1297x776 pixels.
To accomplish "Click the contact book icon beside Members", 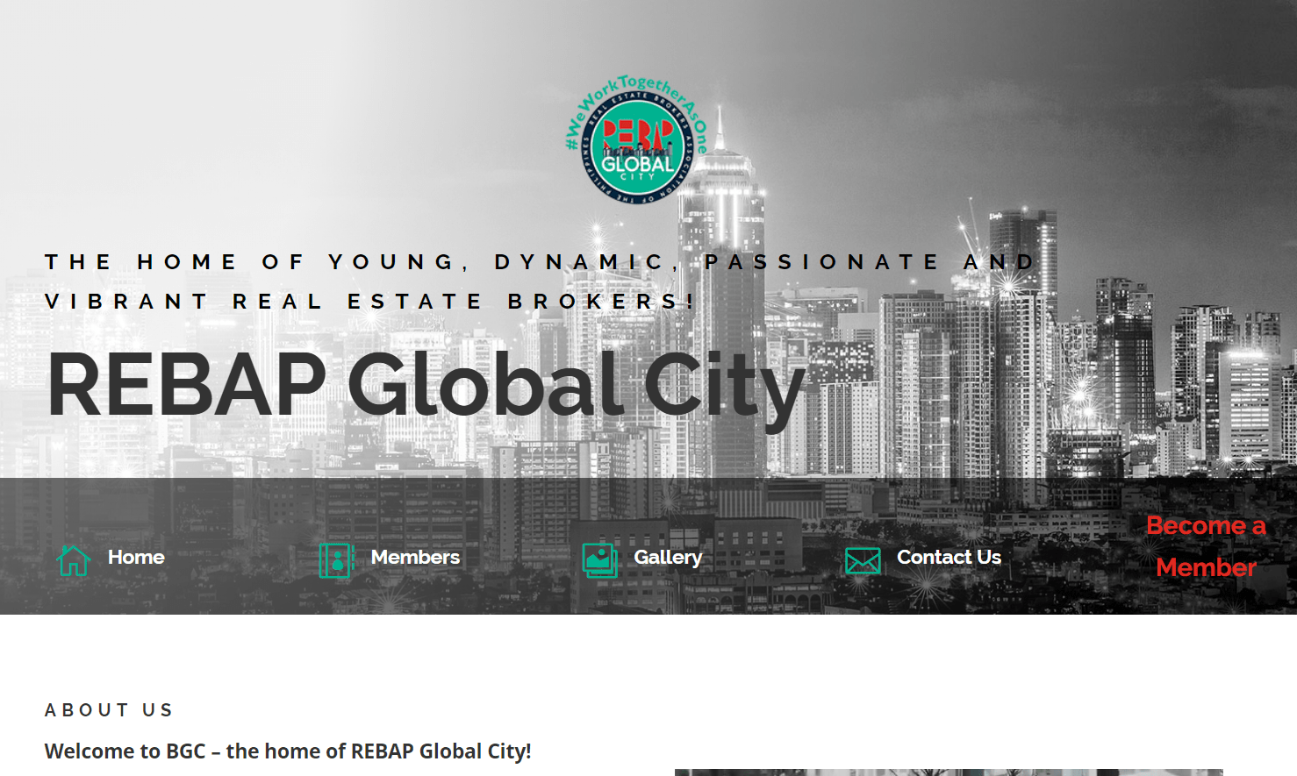I will click(x=336, y=559).
